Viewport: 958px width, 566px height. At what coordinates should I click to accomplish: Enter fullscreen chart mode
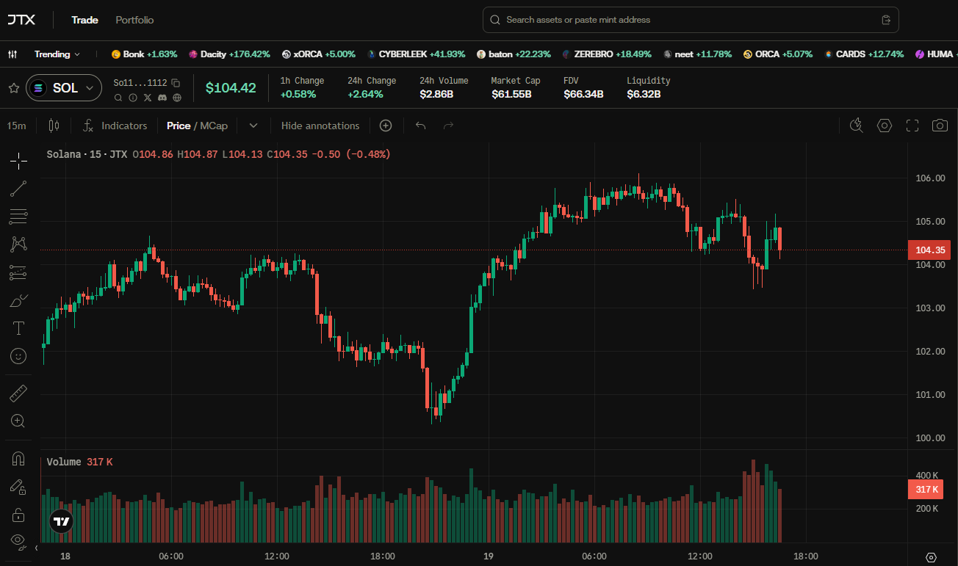(912, 126)
